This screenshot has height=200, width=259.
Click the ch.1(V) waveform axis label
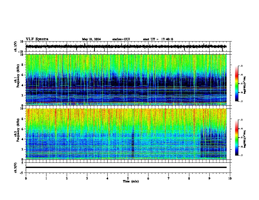click(x=16, y=46)
